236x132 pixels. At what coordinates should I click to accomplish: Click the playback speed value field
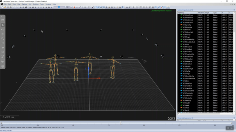67,7
